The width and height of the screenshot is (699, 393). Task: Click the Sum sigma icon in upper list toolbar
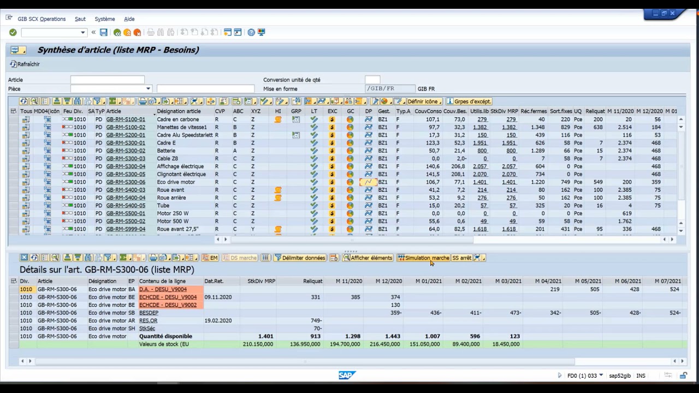pos(114,102)
